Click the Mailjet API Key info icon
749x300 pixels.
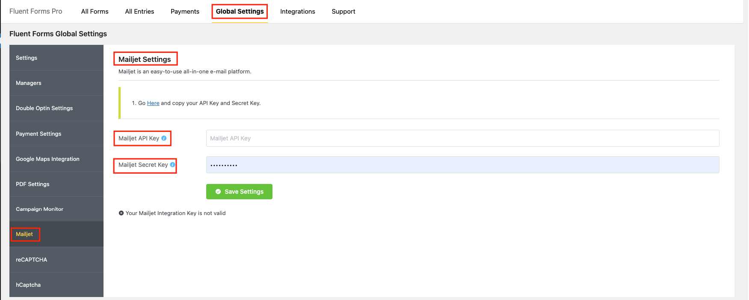coord(164,138)
